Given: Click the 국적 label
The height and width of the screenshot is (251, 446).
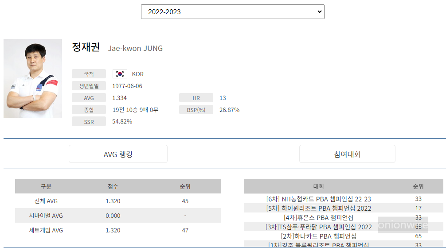Looking at the screenshot, I should click(x=89, y=74).
